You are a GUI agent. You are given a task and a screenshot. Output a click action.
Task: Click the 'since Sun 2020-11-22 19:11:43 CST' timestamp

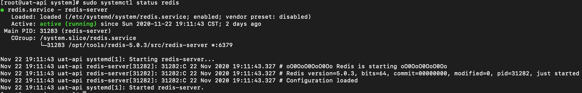coord(160,24)
